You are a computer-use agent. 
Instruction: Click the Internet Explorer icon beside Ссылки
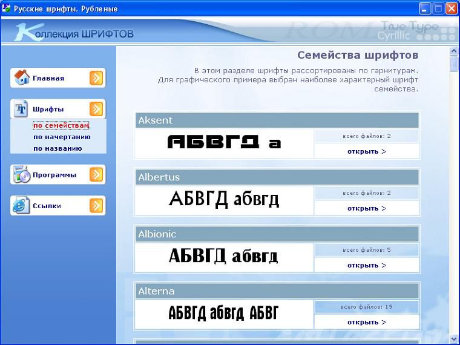pos(22,206)
